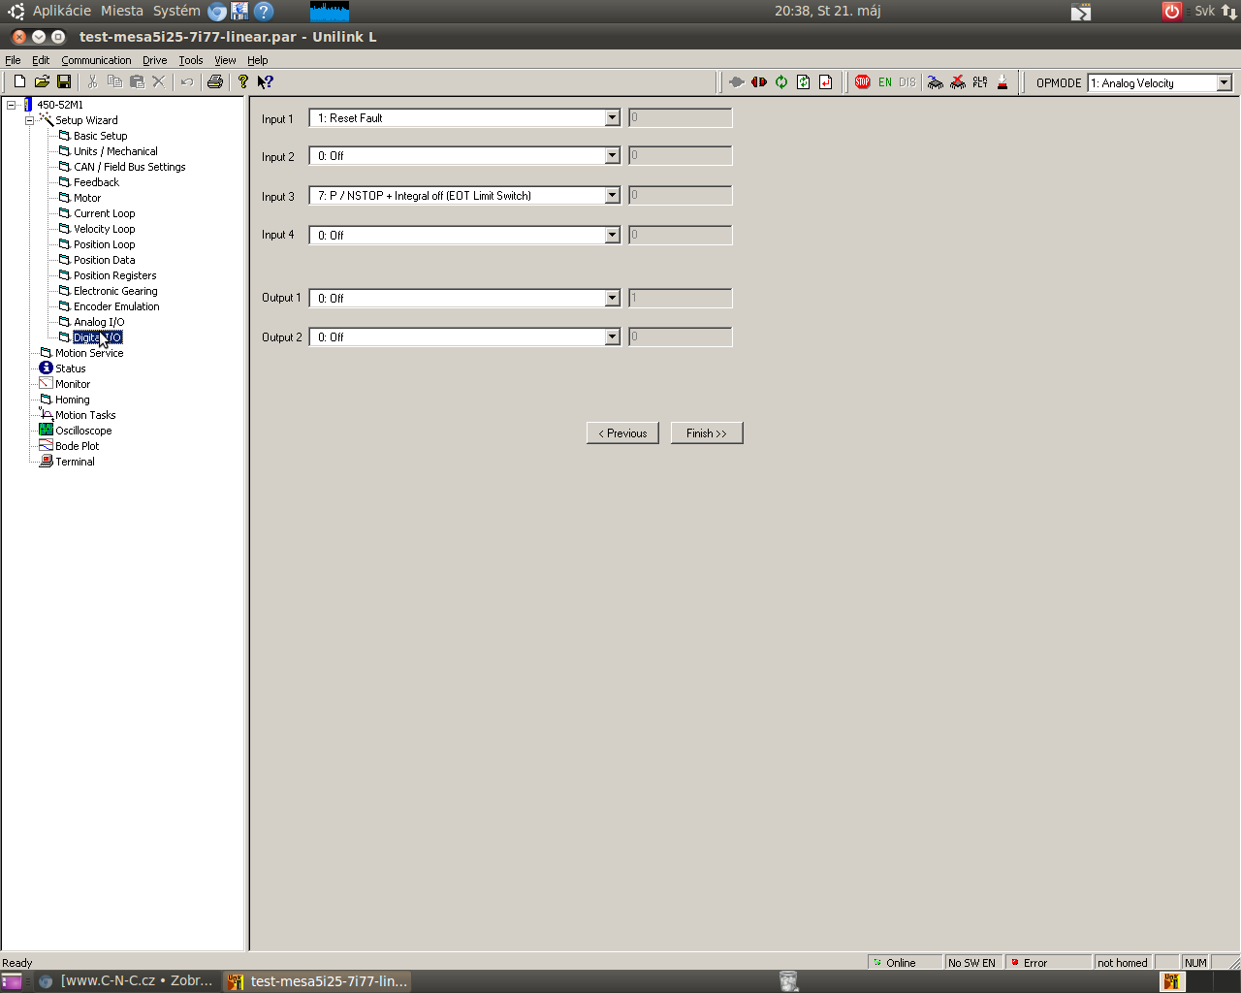Click the Bode Plot icon in the tree
The image size is (1241, 993).
coord(46,445)
